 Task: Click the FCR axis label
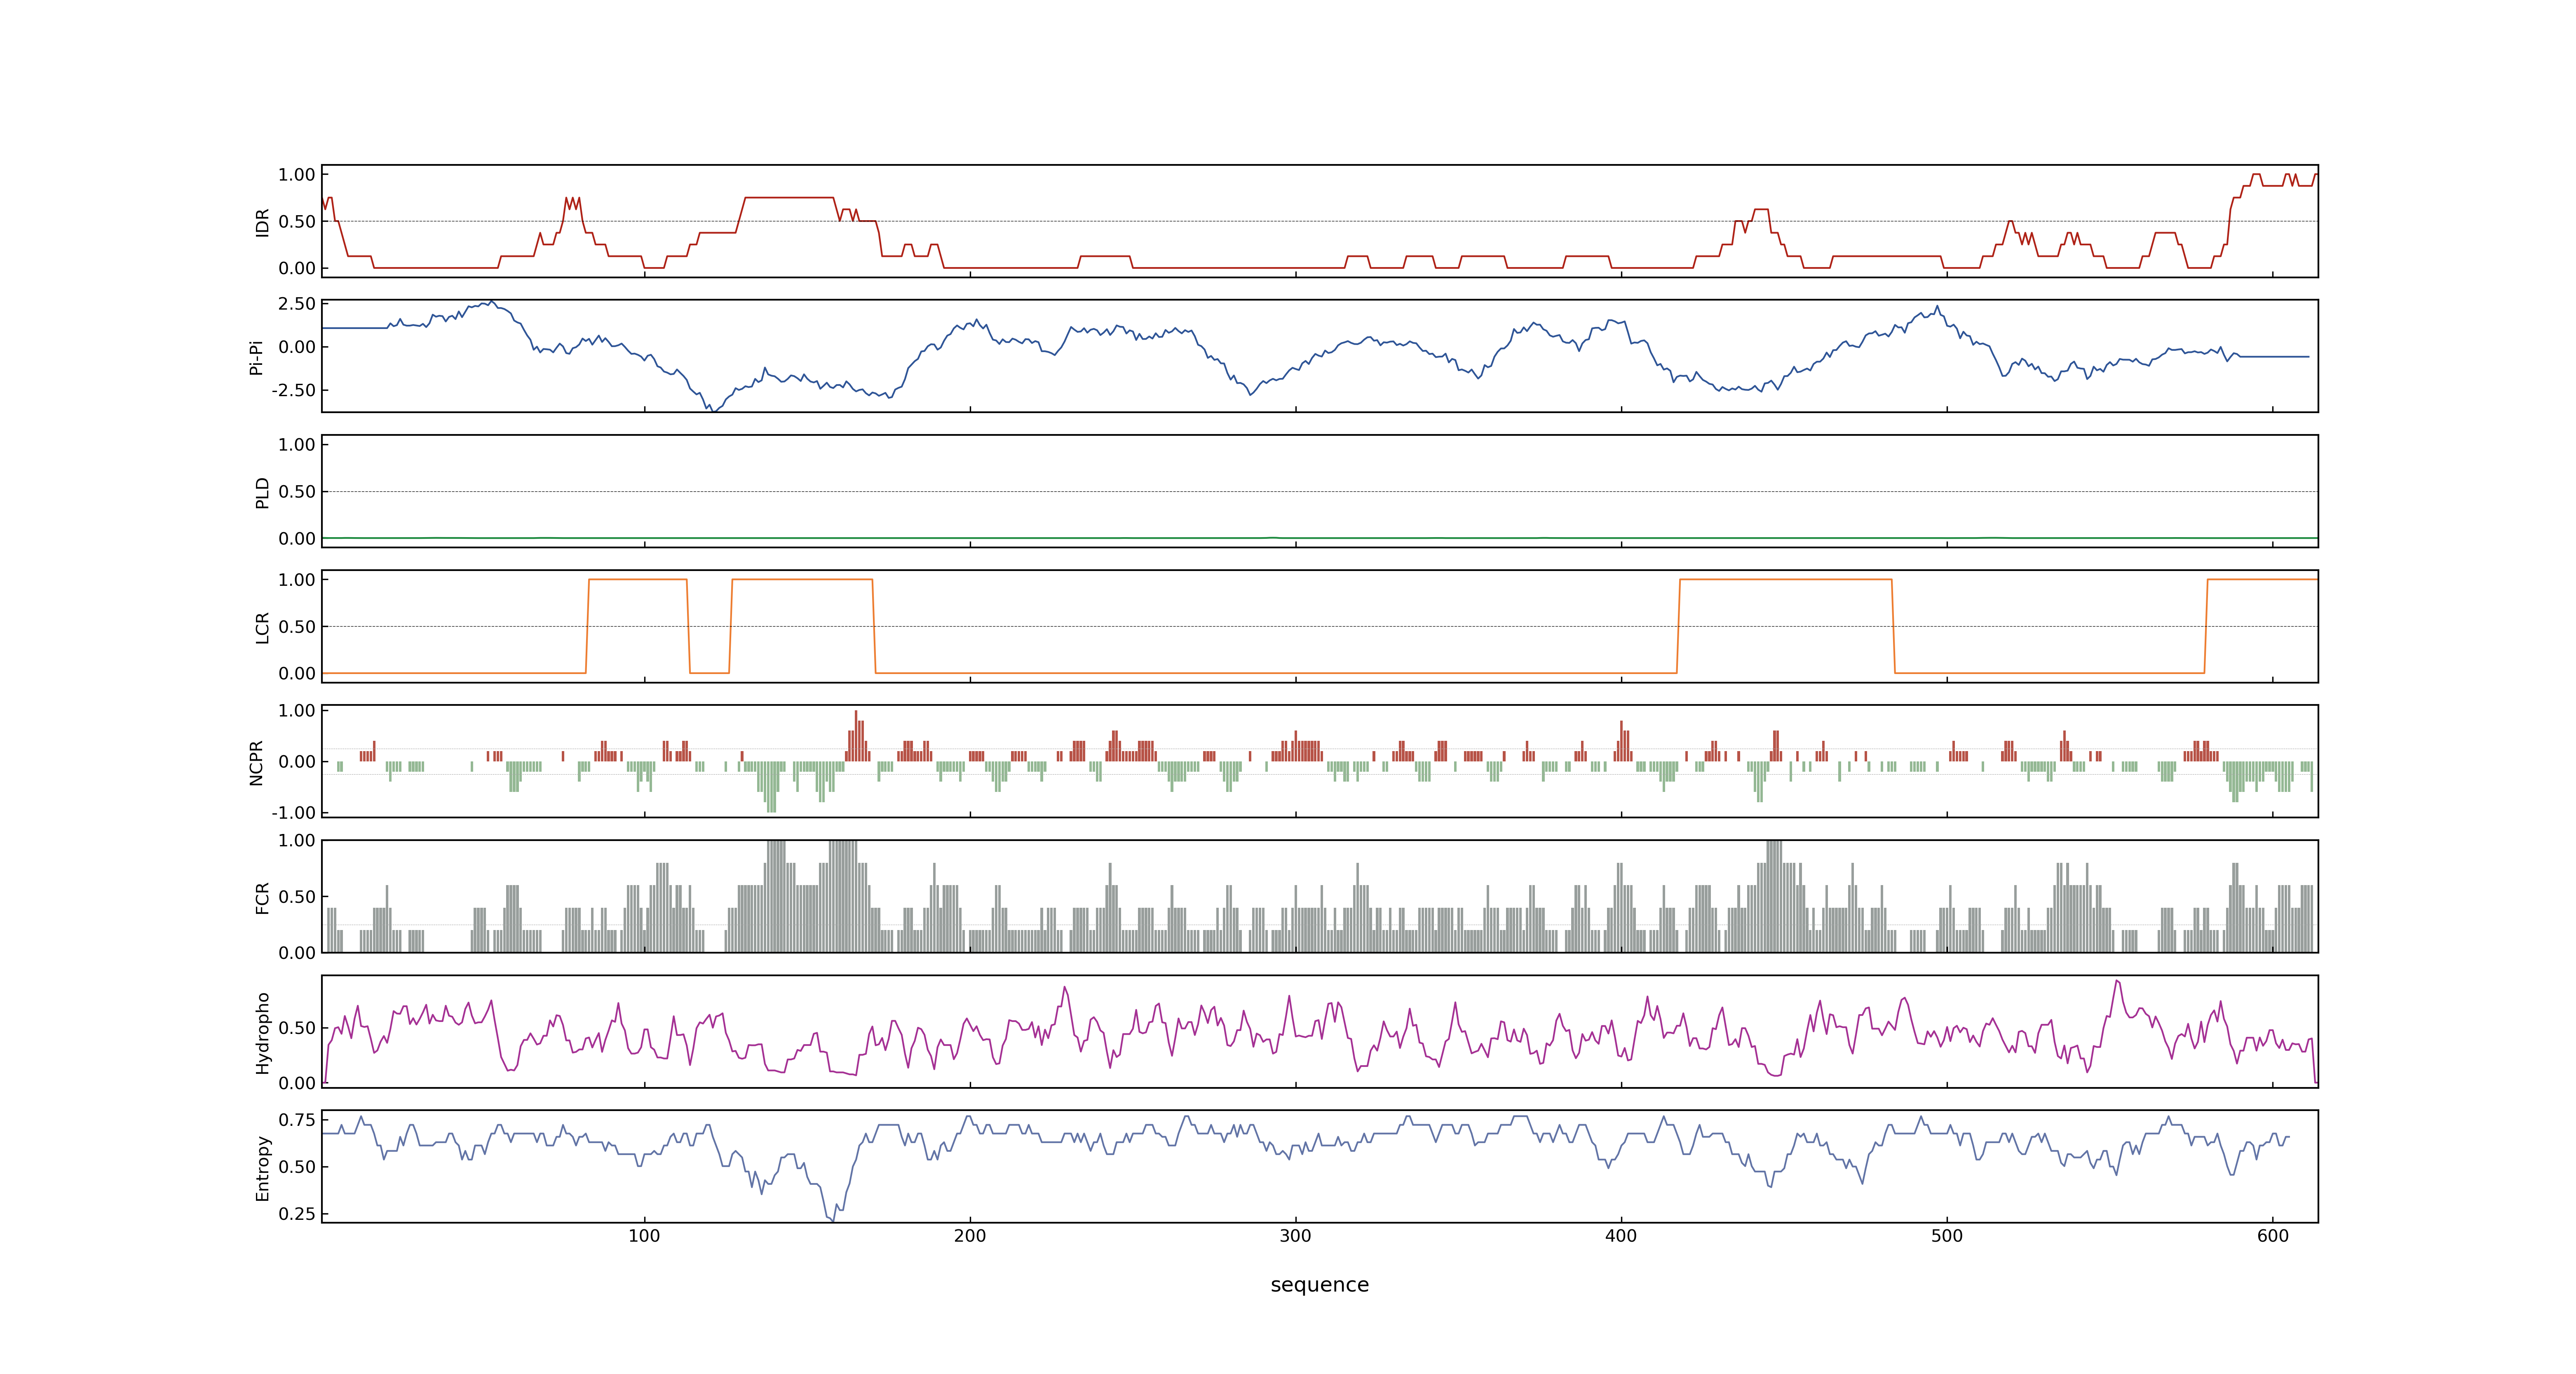pyautogui.click(x=263, y=897)
